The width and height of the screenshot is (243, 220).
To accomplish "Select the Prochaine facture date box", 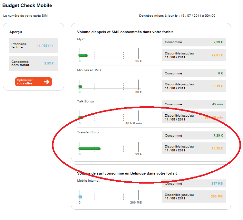I will (x=34, y=46).
